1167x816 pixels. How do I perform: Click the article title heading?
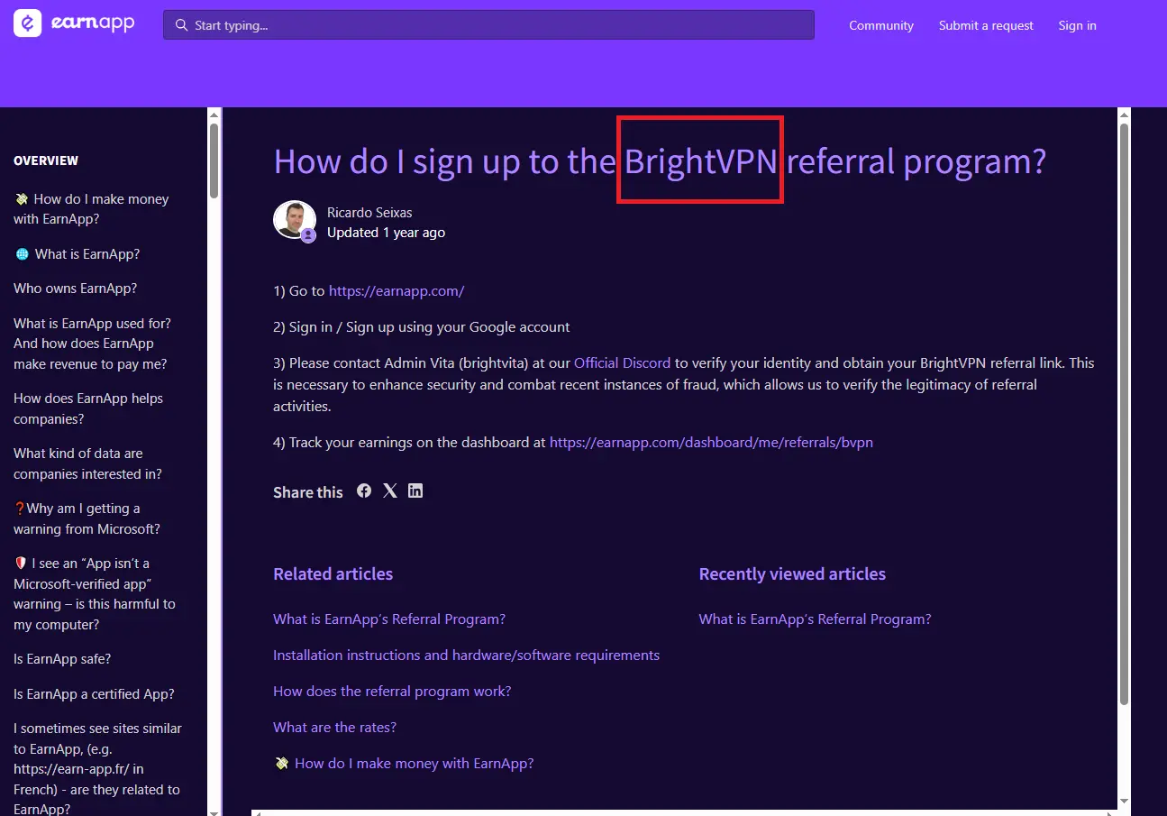point(660,161)
